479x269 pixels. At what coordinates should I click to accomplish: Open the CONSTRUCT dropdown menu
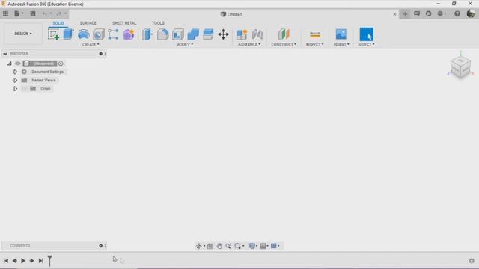pos(284,45)
